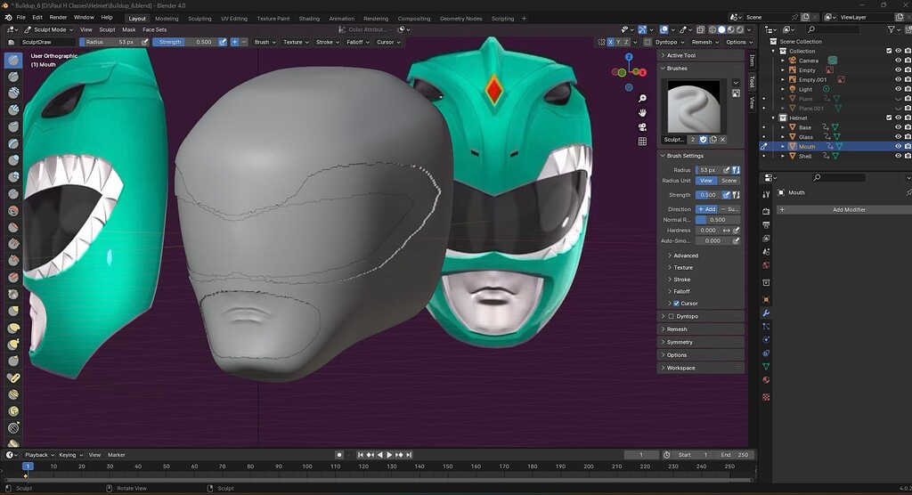Viewport: 912px width, 495px height.
Task: Open the Texture properties checker tab icon
Action: click(x=766, y=397)
